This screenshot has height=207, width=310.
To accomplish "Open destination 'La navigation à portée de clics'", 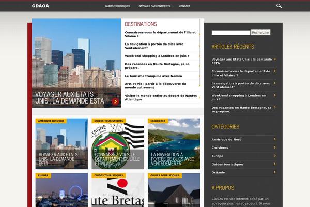I will pyautogui.click(x=154, y=46).
